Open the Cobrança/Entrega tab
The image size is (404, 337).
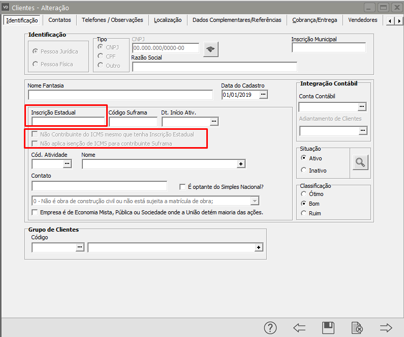pos(314,20)
